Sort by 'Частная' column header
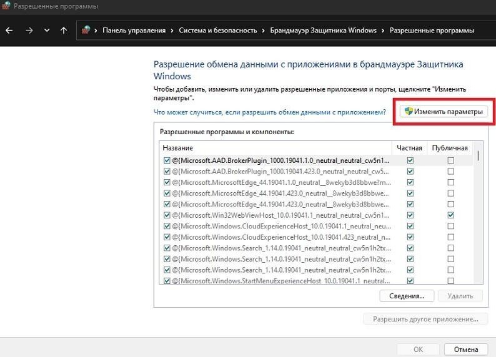496x357 pixels. pyautogui.click(x=409, y=148)
